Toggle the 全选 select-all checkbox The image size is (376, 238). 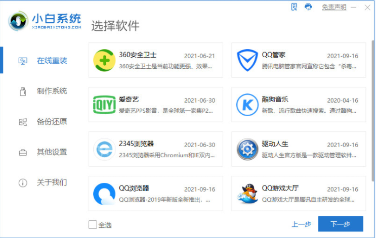93,224
